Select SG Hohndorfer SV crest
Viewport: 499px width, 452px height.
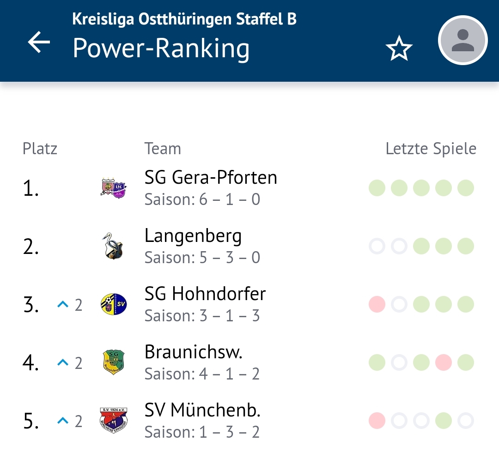(x=114, y=304)
